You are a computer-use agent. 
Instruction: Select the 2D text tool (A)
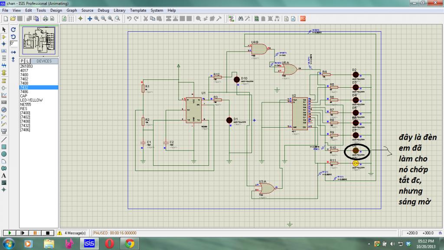pos(4,175)
